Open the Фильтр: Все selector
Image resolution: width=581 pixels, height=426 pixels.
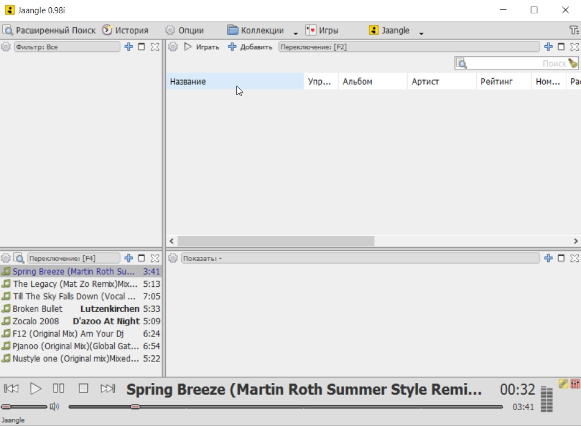tap(67, 47)
